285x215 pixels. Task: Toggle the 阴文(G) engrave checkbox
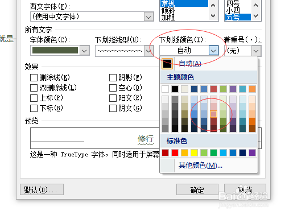[113, 108]
